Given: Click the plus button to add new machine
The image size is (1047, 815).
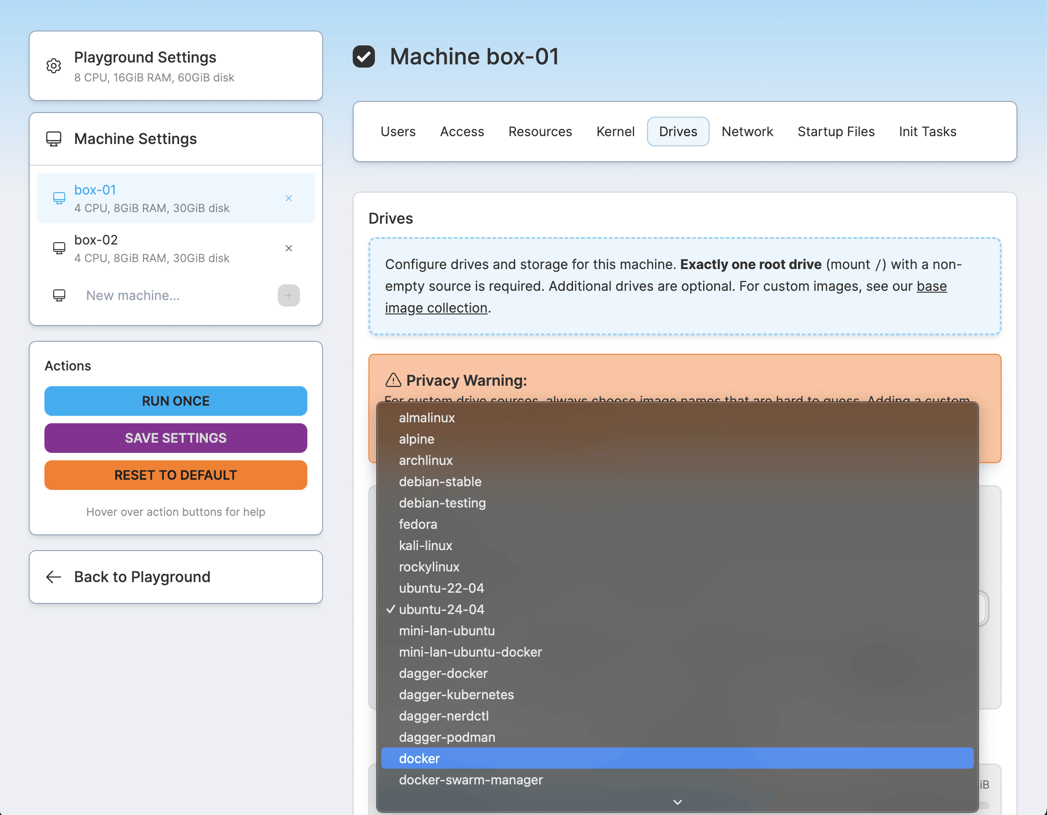Looking at the screenshot, I should tap(289, 295).
